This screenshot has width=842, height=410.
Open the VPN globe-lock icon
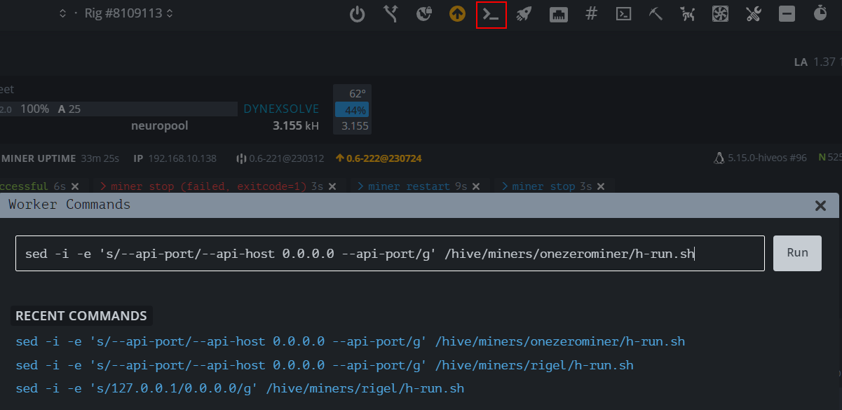click(x=424, y=14)
